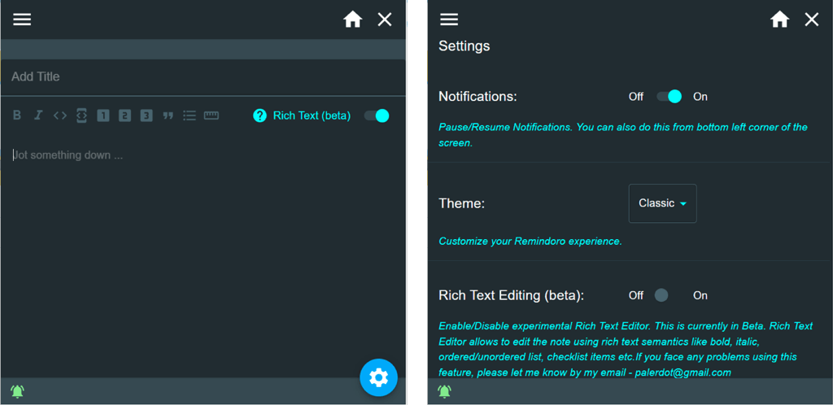
Task: Click the Add Title field
Action: (x=203, y=76)
